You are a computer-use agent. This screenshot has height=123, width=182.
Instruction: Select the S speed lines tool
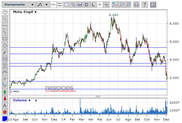[x=5, y=85]
